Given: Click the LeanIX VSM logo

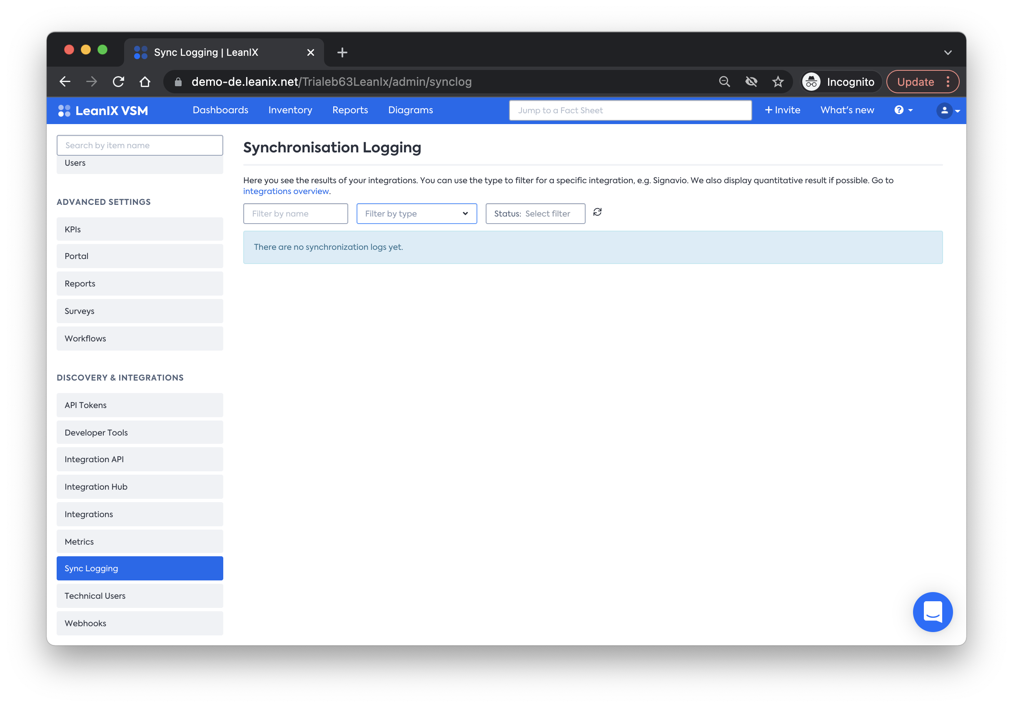Looking at the screenshot, I should [103, 110].
